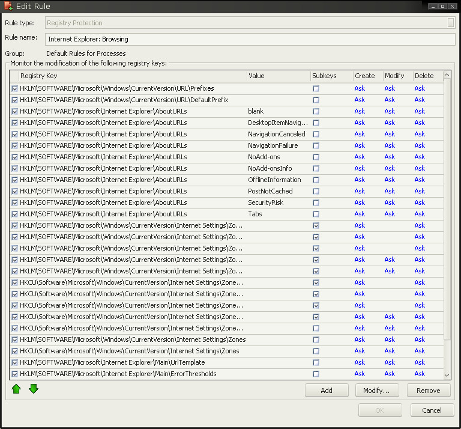Toggle Subkeys for HKCU Internet Settings\Zones row
The image size is (461, 429).
[x=316, y=351]
